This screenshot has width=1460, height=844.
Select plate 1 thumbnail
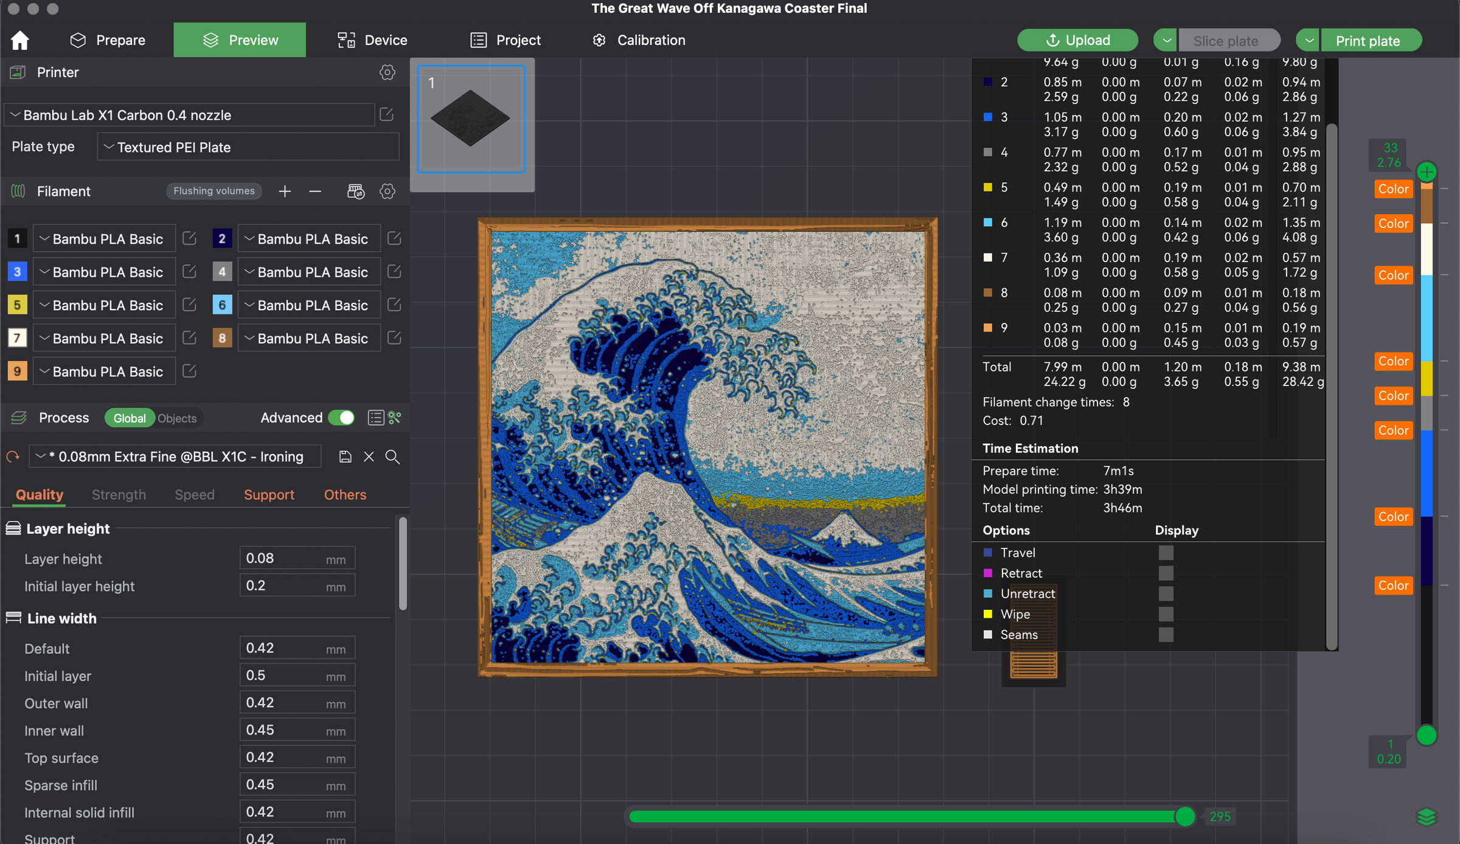coord(471,119)
